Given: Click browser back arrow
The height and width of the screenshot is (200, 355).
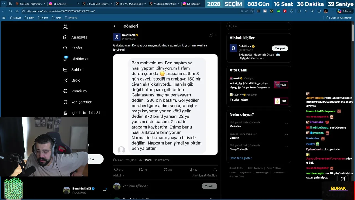Looking at the screenshot, I should 4,11.
